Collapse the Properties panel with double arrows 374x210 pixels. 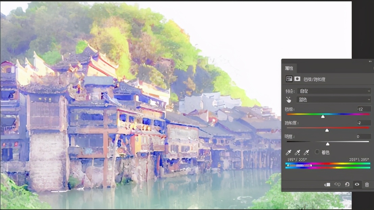(x=370, y=61)
